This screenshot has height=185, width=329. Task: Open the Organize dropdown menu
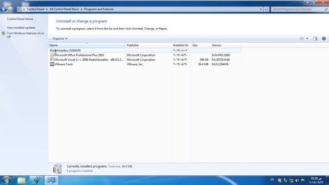point(60,39)
